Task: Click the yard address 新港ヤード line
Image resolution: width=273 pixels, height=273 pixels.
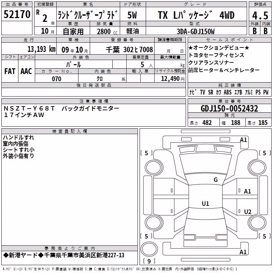Action: [64, 255]
